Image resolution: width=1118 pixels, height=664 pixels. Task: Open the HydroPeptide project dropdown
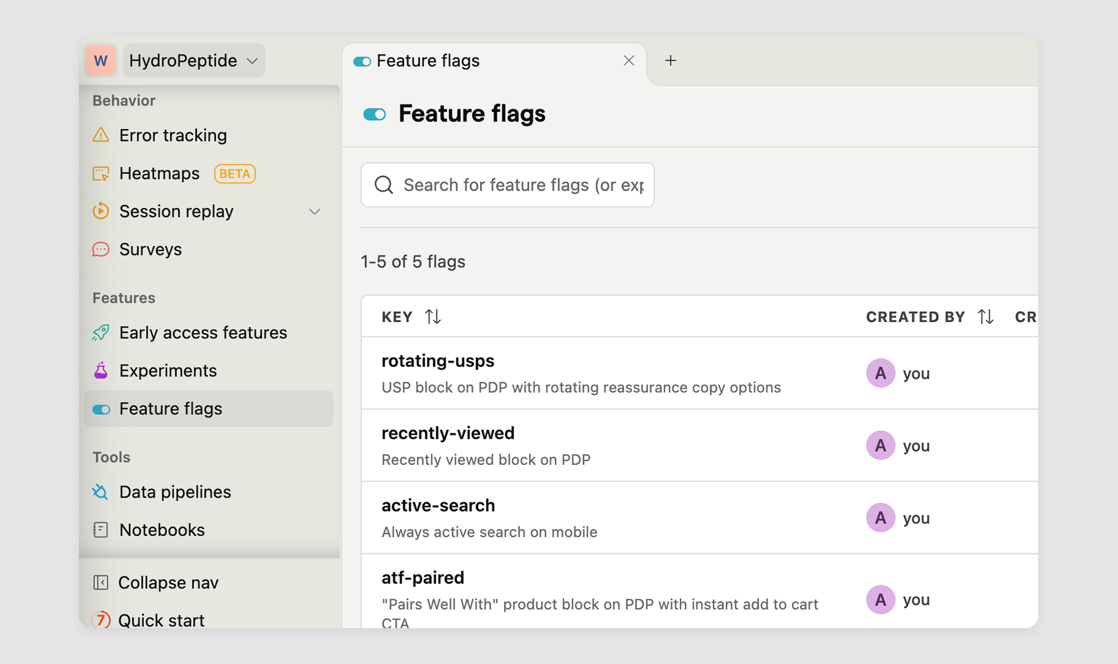(x=194, y=61)
